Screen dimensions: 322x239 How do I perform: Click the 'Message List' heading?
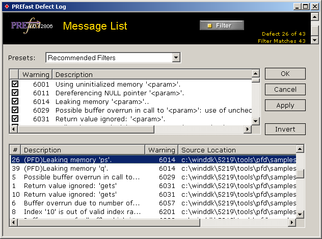[x=95, y=26]
